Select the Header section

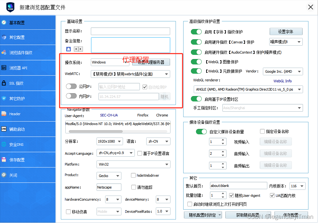pyautogui.click(x=28, y=114)
